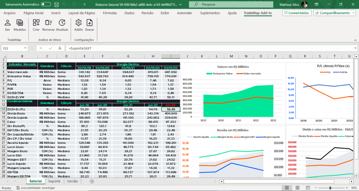Add a new sheet with plus icon
Screen dimensions: 359x191
pos(92,181)
